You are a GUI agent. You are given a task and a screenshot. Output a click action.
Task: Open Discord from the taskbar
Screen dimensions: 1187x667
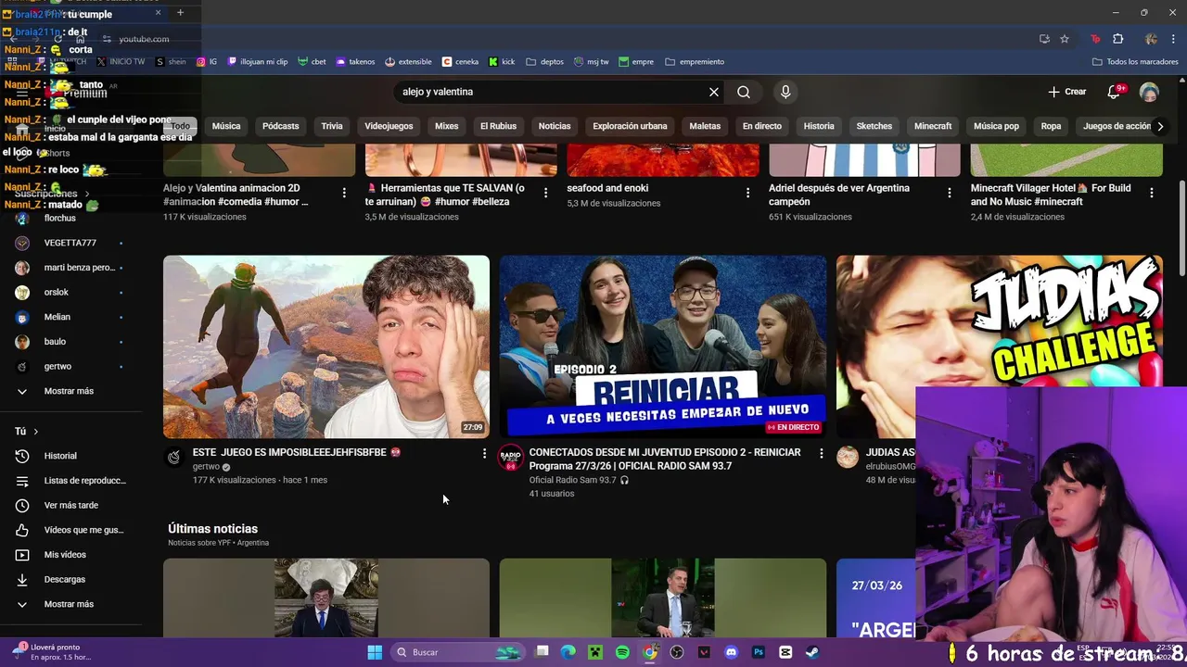[x=732, y=652]
